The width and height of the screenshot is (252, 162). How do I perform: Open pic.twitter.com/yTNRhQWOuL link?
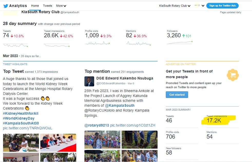[27, 128]
